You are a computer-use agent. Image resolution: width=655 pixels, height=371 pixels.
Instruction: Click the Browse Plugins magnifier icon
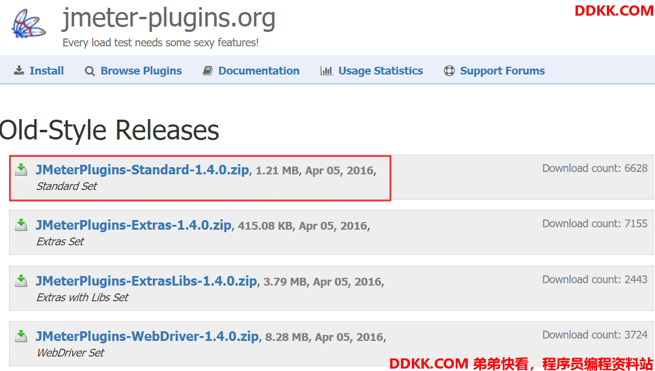(90, 71)
